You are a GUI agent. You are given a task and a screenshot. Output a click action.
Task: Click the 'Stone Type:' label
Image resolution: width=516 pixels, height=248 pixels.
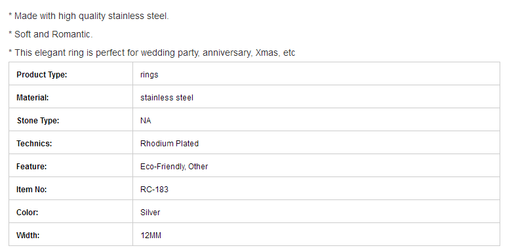(38, 121)
